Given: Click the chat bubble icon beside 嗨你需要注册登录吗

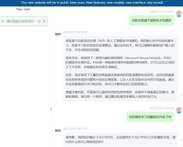Looking at the screenshot, I should click(x=3, y=21).
